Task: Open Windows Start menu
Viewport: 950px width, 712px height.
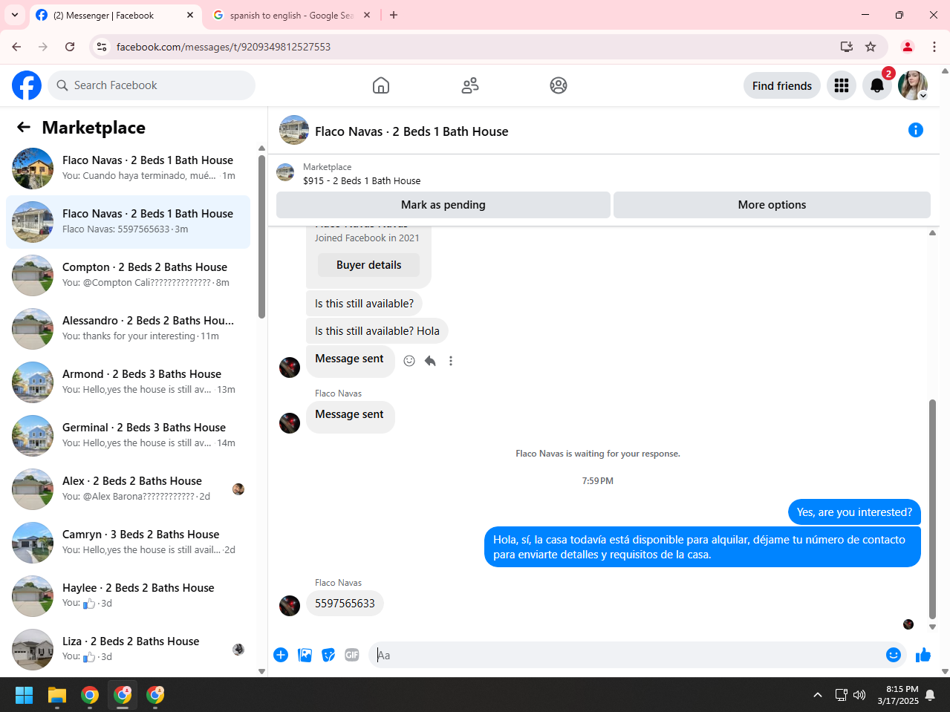Action: pos(25,695)
